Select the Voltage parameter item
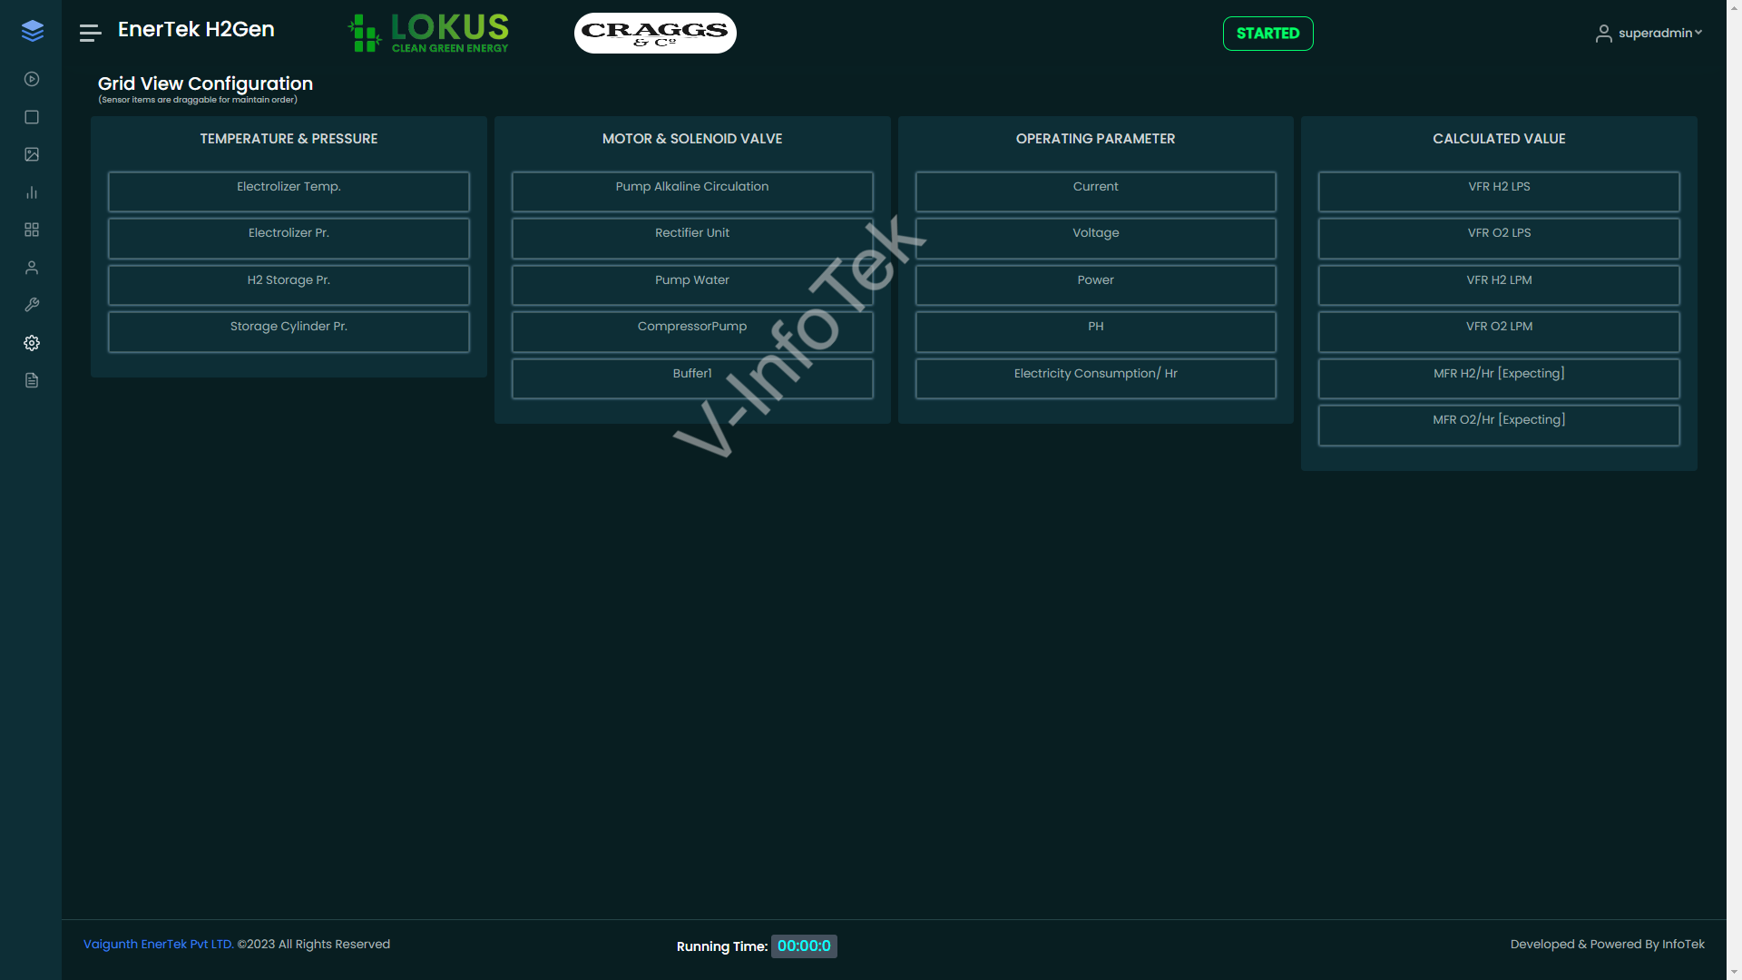Screen dimensions: 1742x980 (1095, 239)
